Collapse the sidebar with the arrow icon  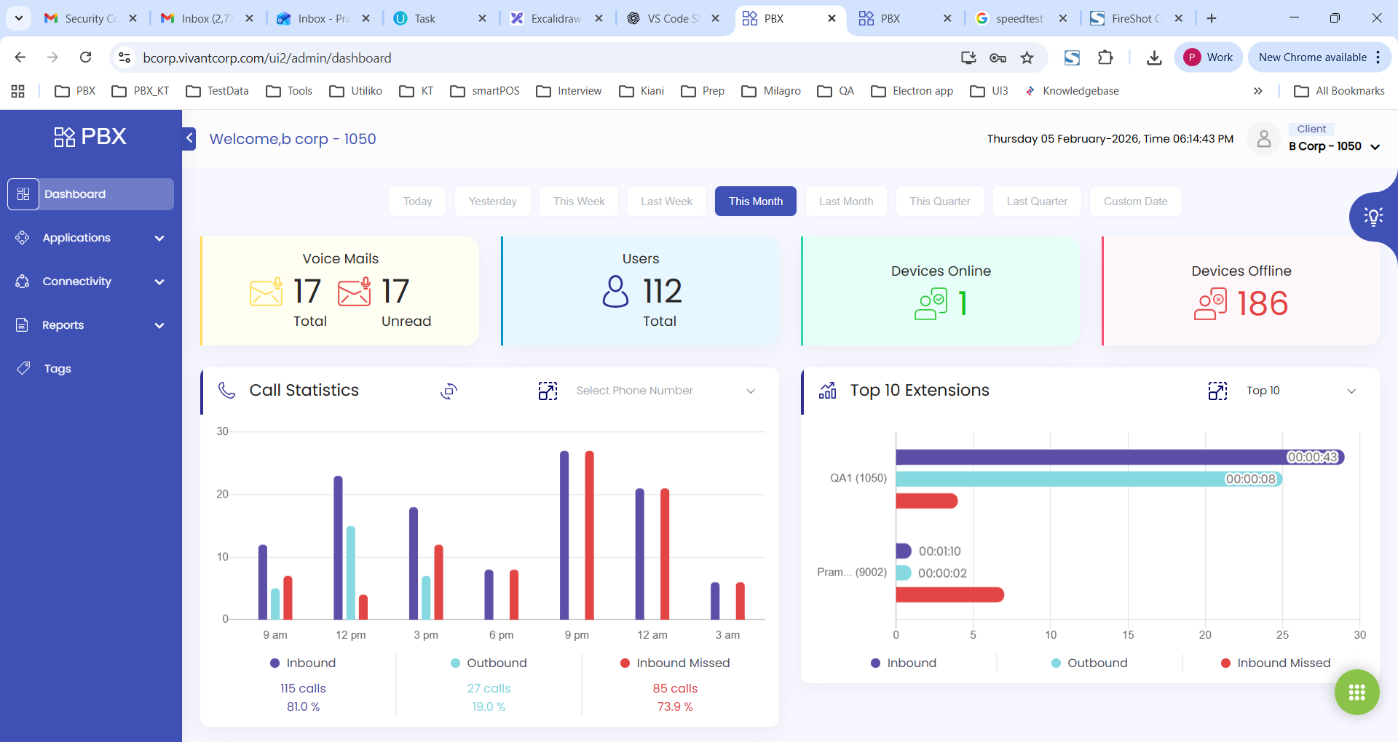point(189,138)
